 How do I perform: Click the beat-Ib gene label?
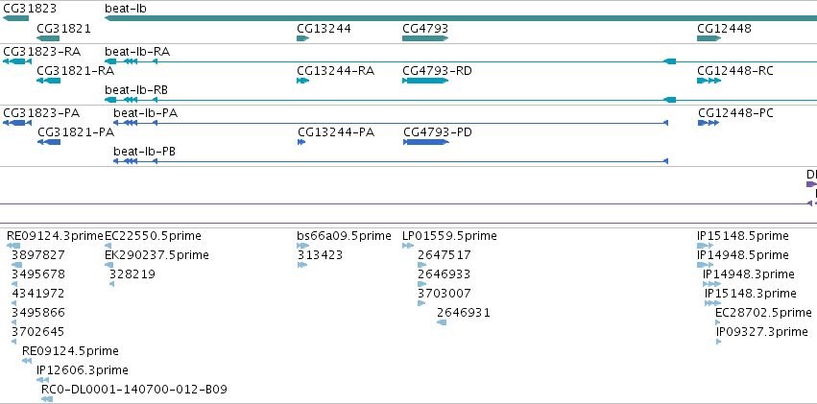126,9
